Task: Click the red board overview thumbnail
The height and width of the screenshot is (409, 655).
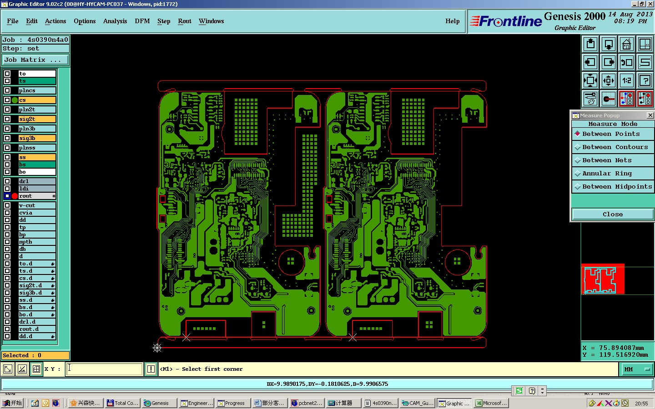Action: click(603, 279)
